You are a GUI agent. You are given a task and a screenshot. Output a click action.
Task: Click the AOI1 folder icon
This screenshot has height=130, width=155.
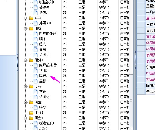(31, 18)
